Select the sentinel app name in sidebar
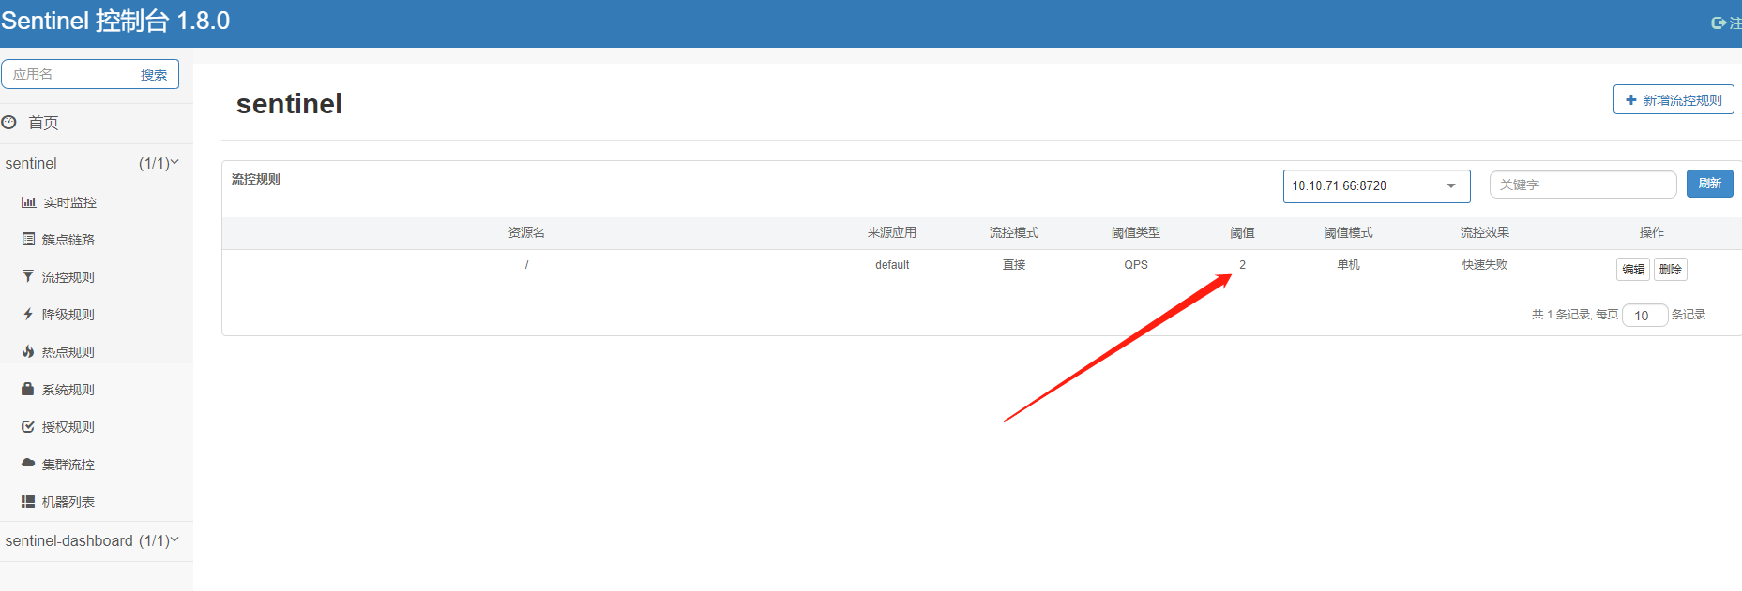Image resolution: width=1742 pixels, height=591 pixels. pyautogui.click(x=31, y=163)
